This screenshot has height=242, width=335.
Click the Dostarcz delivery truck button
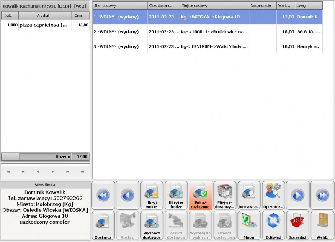pos(103,225)
